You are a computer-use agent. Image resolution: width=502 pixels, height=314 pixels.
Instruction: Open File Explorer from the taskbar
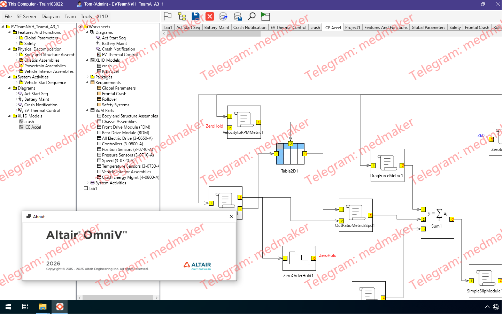click(43, 307)
